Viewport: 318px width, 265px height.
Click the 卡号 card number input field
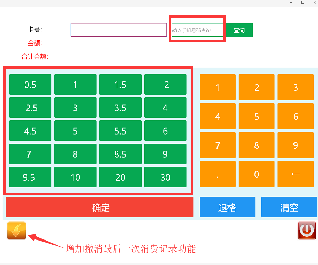[118, 30]
